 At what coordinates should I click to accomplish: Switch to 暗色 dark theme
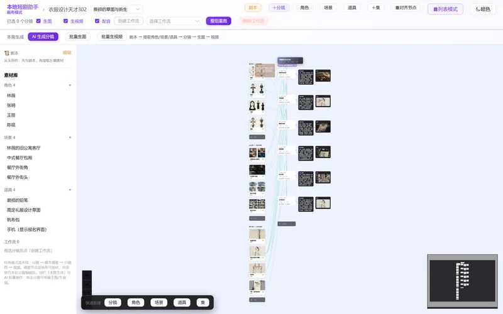click(483, 9)
